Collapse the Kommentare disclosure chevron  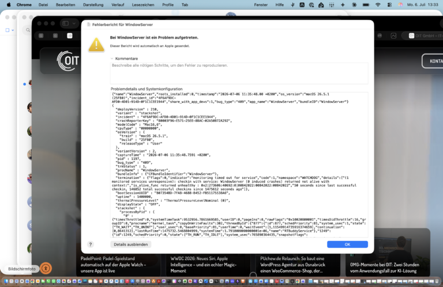tap(112, 59)
